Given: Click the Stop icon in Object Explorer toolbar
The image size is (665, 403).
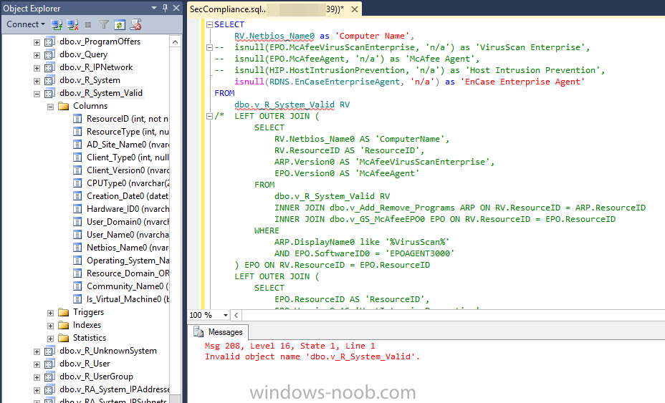Looking at the screenshot, I should (88, 25).
